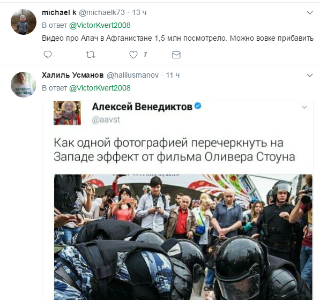Send michael k's tweet via direct message
The height and width of the screenshot is (300, 320).
[x=176, y=55]
